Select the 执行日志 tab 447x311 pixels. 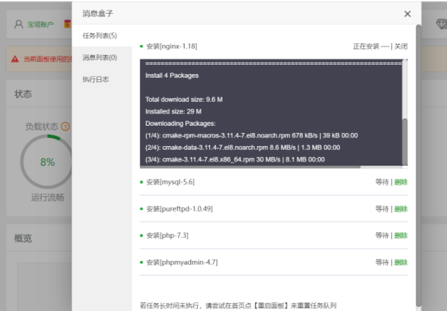[96, 79]
